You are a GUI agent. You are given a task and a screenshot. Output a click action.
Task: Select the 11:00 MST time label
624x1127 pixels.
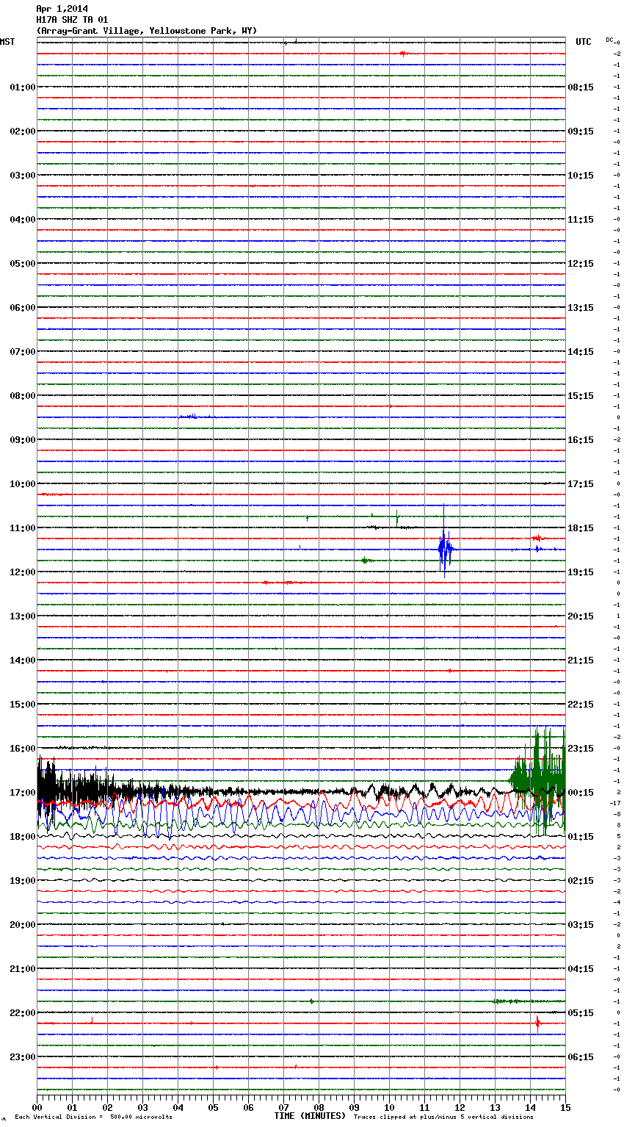pyautogui.click(x=22, y=528)
